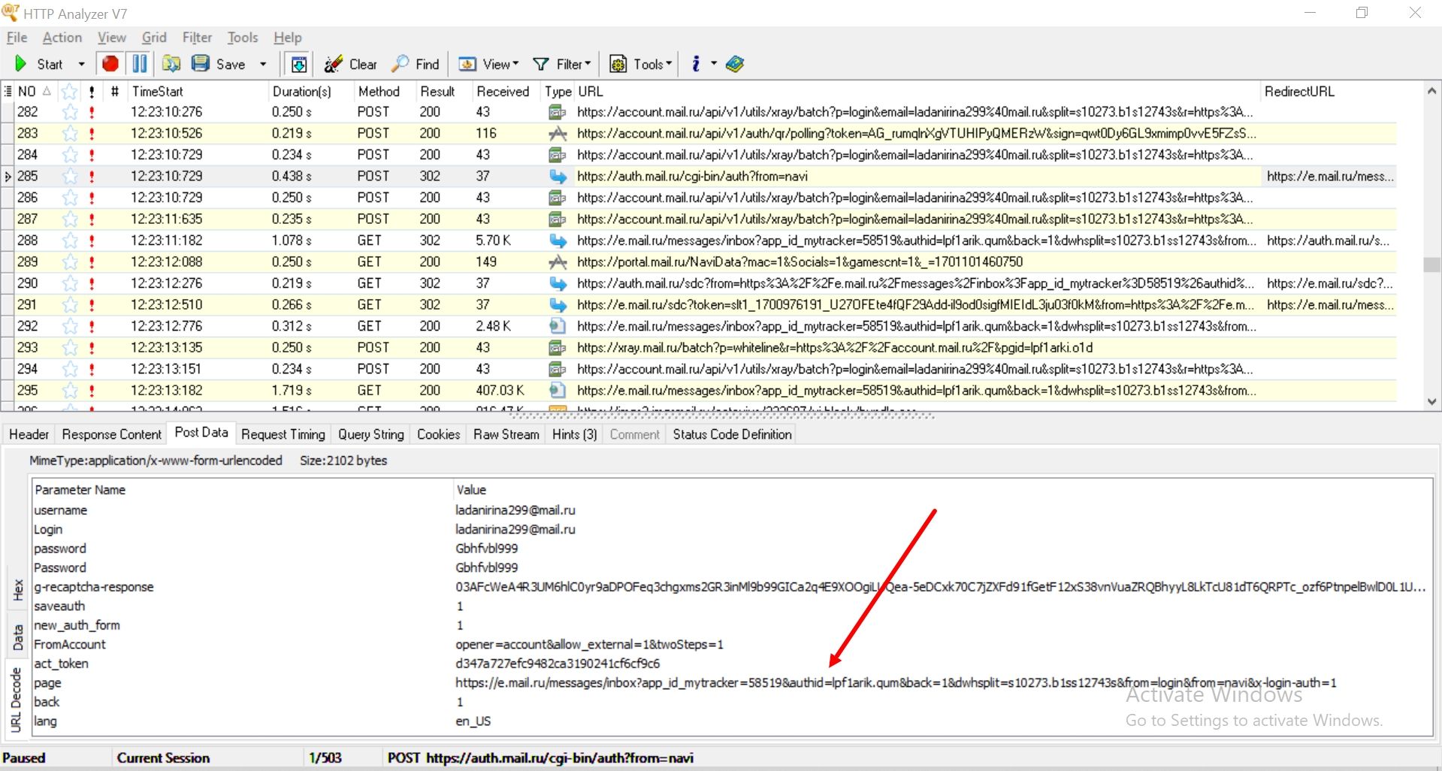The height and width of the screenshot is (771, 1442).
Task: Toggle the star on request 292
Action: (70, 326)
